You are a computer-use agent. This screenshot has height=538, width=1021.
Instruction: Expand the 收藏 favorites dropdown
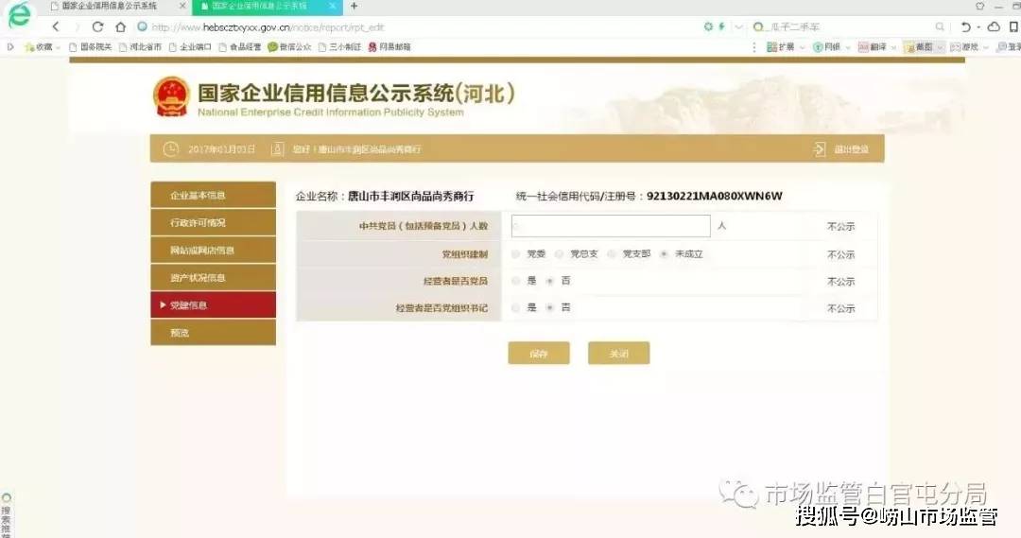click(59, 46)
